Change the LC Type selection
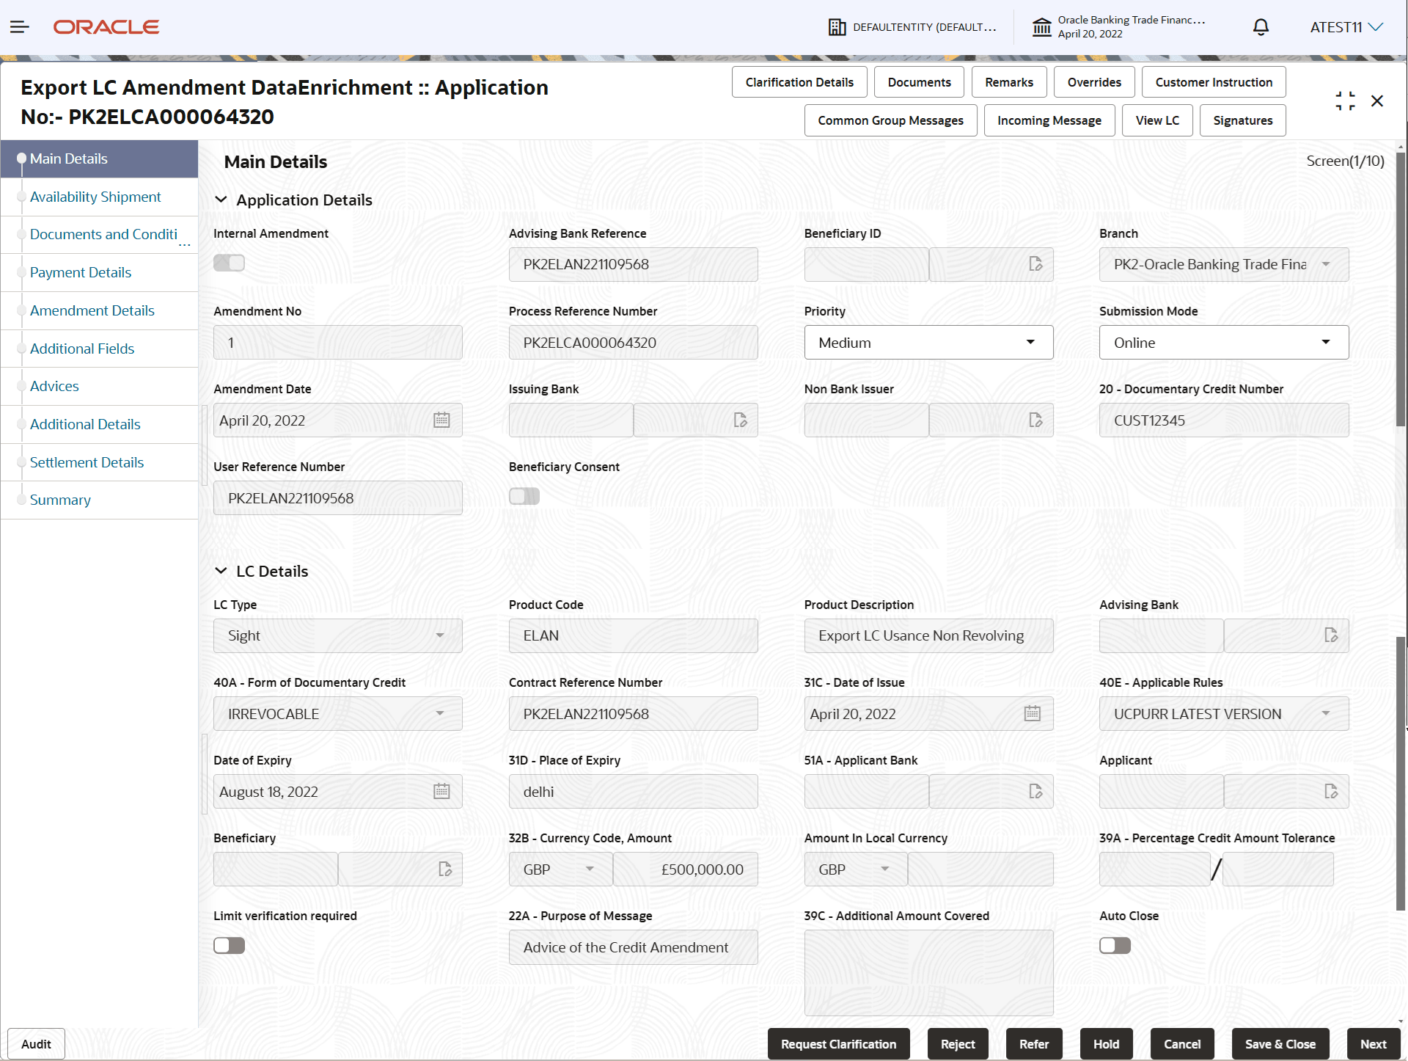Viewport: 1408px width, 1061px height. click(439, 635)
